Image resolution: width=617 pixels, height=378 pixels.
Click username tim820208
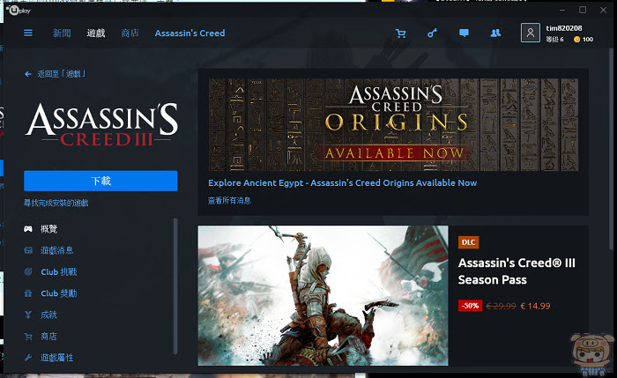point(564,28)
